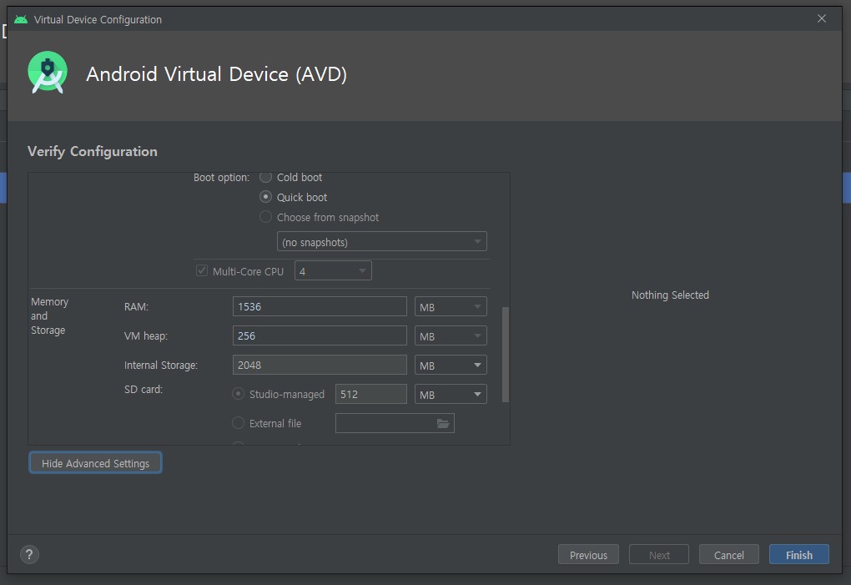Click the Memory and Storage label

(x=49, y=315)
